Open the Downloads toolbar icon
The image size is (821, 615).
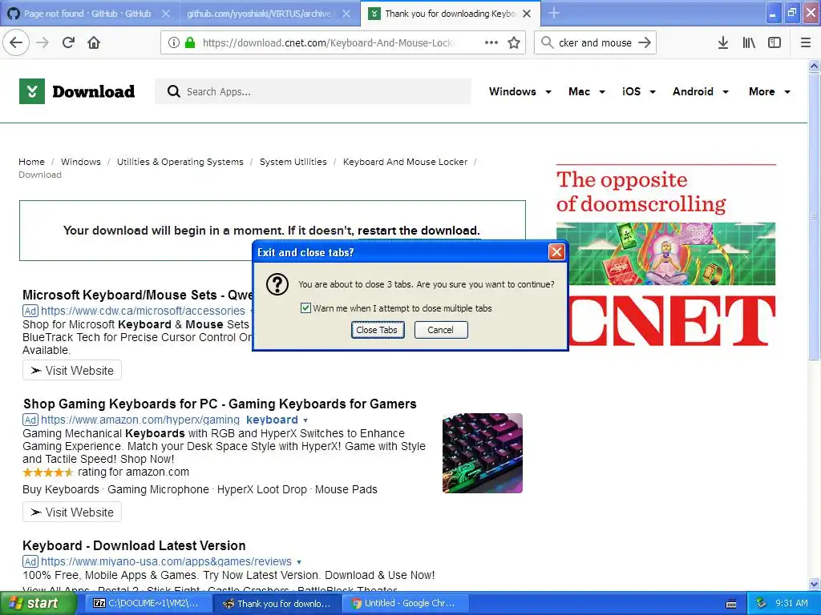(723, 43)
